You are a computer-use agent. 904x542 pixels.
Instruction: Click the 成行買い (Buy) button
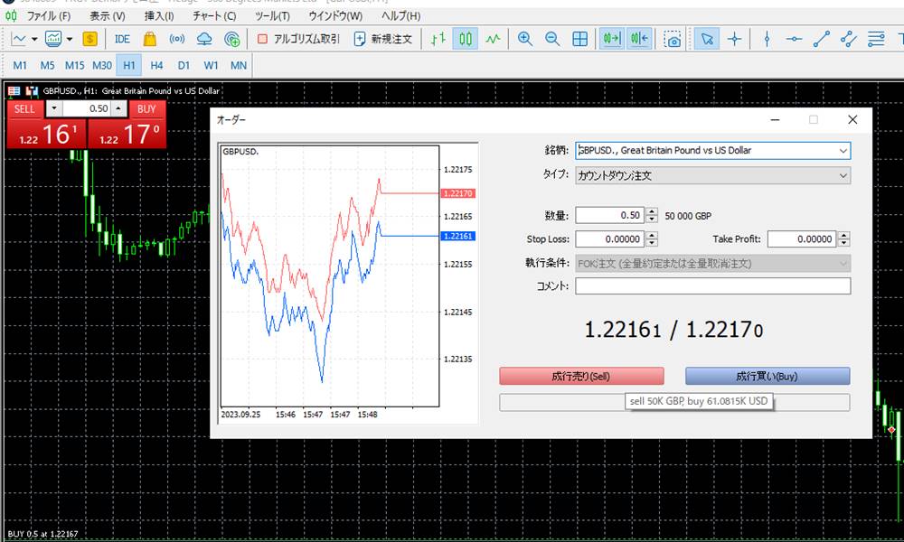[767, 377]
